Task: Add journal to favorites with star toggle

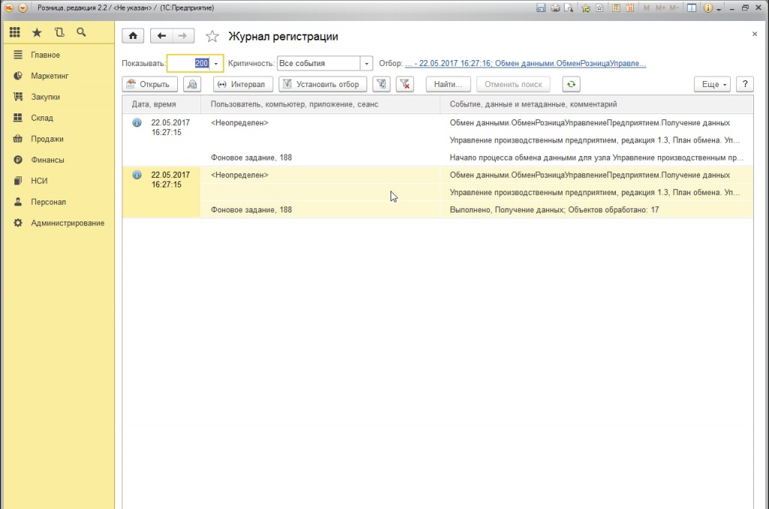Action: click(x=213, y=37)
